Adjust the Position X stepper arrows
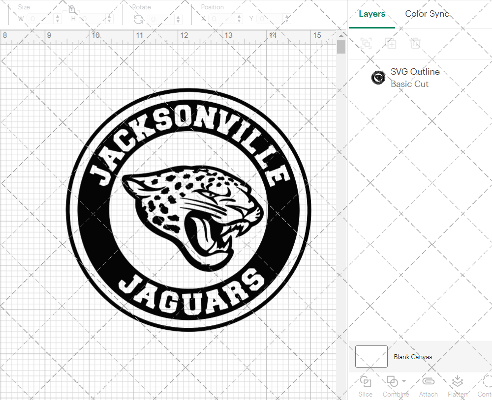Image resolution: width=492 pixels, height=400 pixels. tap(239, 19)
